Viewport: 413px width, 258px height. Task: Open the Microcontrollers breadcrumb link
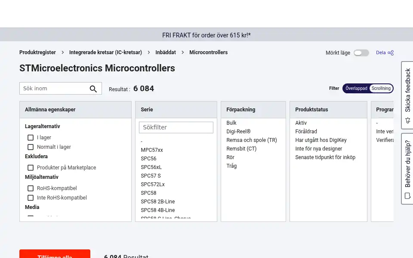pyautogui.click(x=208, y=52)
